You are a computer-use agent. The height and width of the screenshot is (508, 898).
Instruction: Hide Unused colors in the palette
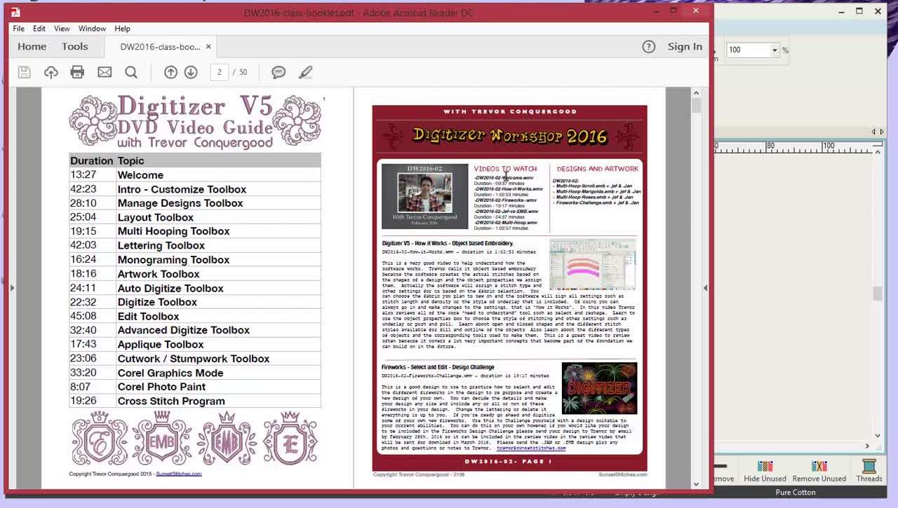[764, 470]
